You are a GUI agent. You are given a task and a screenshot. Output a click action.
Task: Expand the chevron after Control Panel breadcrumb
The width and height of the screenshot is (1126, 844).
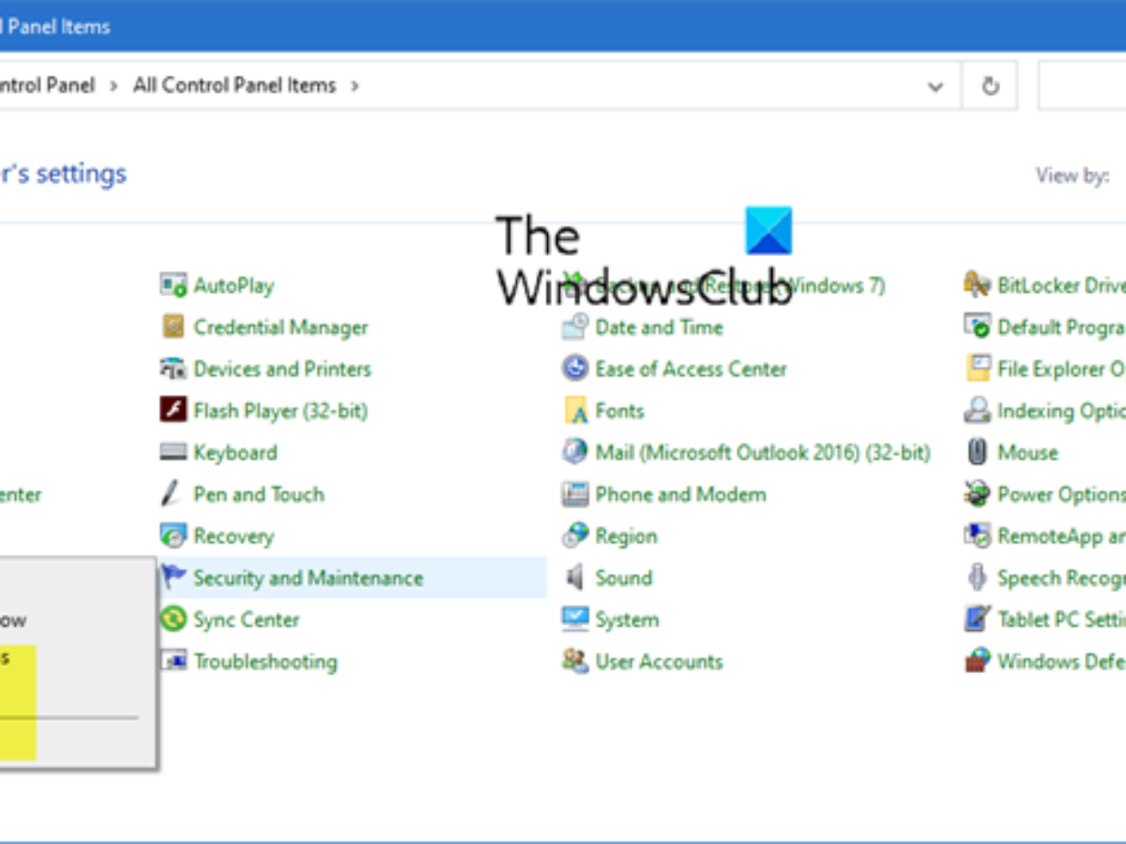(114, 85)
